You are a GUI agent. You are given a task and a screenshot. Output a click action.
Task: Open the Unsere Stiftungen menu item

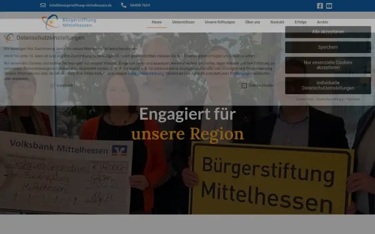(220, 22)
